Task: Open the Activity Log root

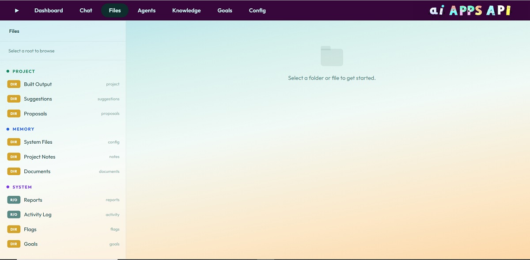Action: tap(63, 215)
